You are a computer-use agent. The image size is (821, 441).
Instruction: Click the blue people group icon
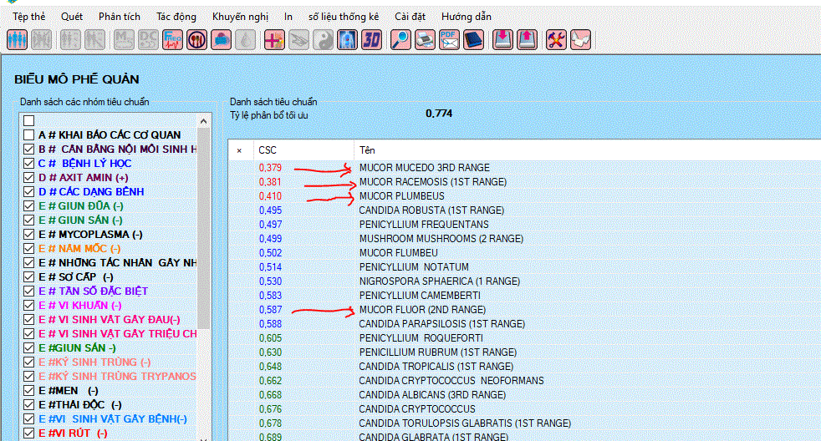click(x=18, y=39)
